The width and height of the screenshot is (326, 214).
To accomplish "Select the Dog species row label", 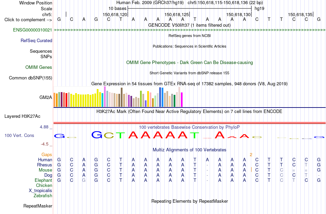I will pyautogui.click(x=48, y=175).
